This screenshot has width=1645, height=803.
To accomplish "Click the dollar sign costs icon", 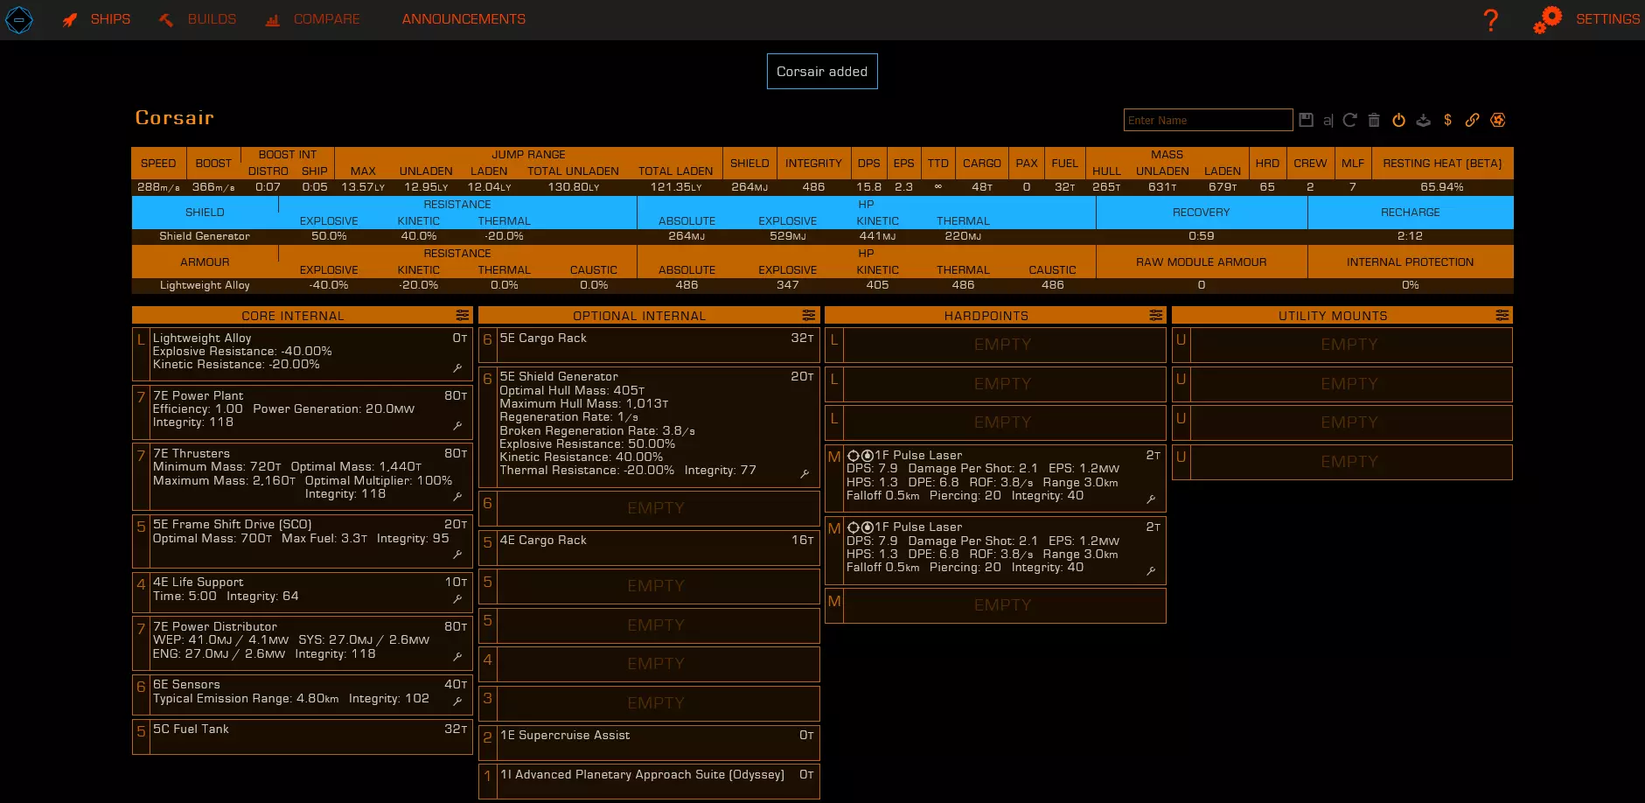I will [1447, 120].
